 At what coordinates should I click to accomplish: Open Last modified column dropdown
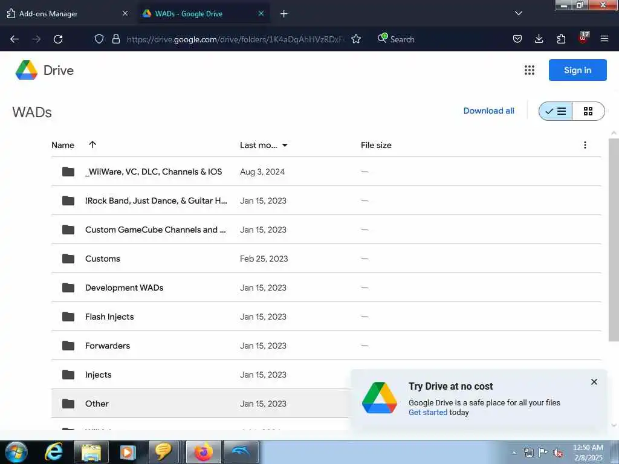(x=285, y=145)
